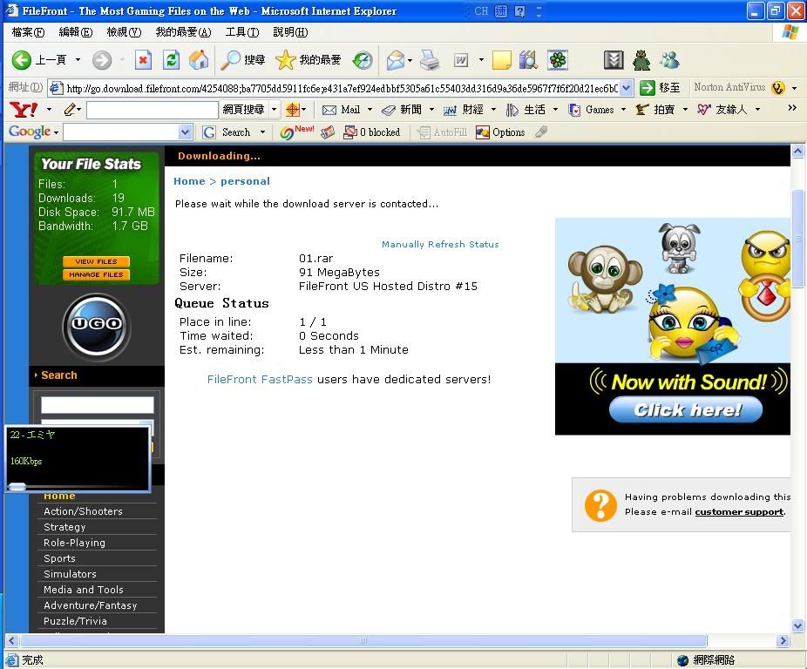Expand Yahoo toolbar overflow chevron

tap(792, 107)
